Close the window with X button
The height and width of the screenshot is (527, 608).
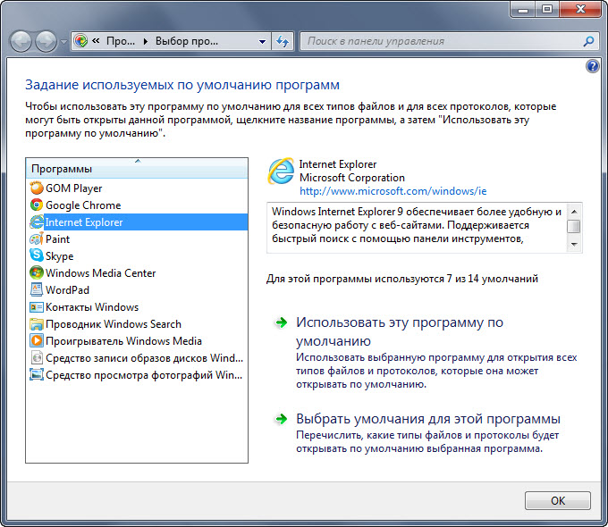point(580,9)
